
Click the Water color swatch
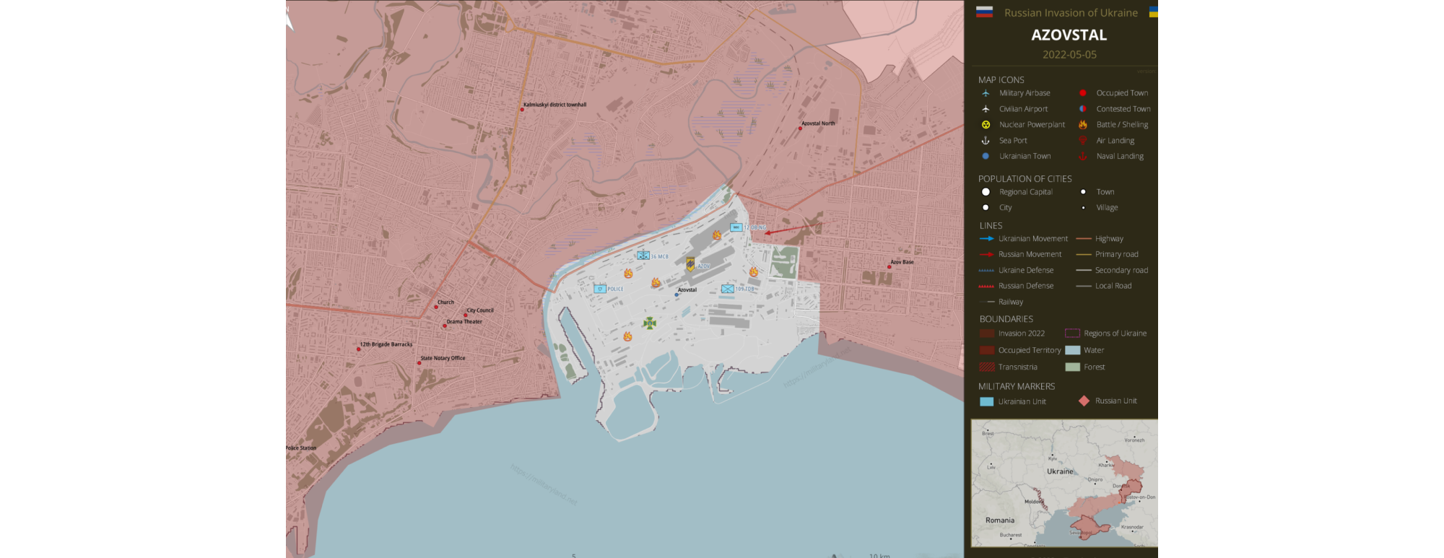pos(1072,350)
